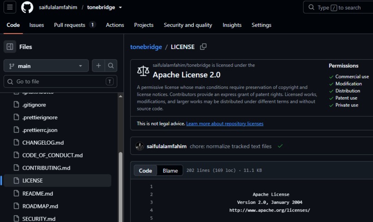Open saifulalamfahim owner profile link
Screen dimensions: 373x222
pyautogui.click(x=58, y=7)
